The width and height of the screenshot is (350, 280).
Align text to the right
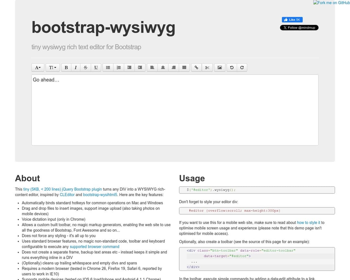[x=174, y=67]
